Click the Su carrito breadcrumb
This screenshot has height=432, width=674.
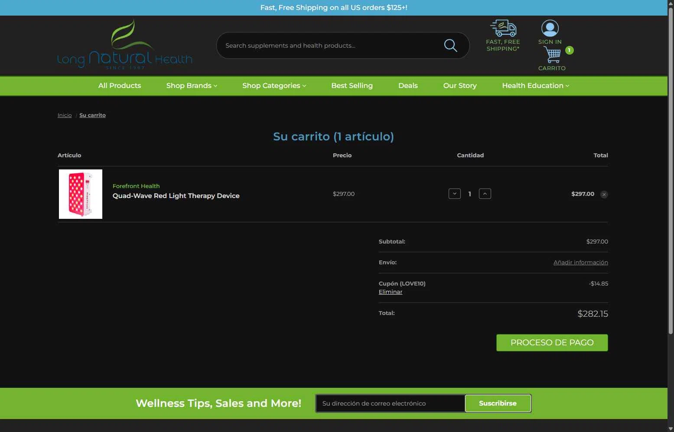point(92,115)
